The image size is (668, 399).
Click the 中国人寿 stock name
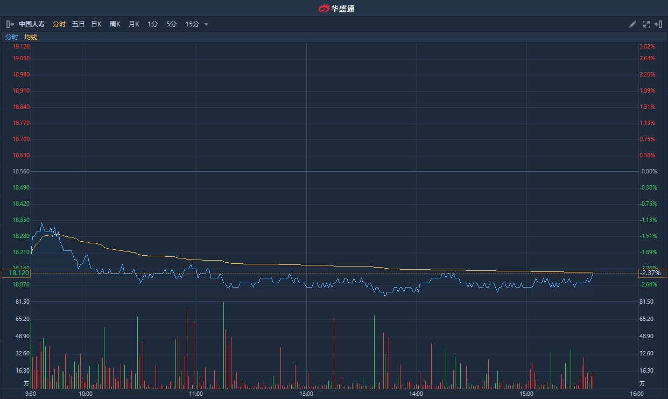32,24
